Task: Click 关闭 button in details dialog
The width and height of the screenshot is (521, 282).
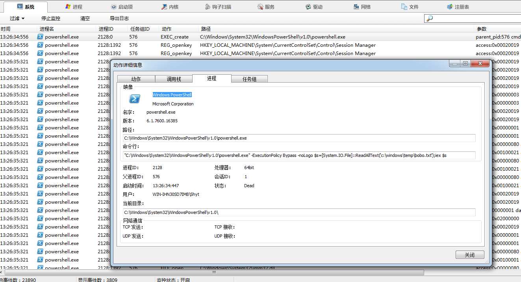Action: pos(470,255)
